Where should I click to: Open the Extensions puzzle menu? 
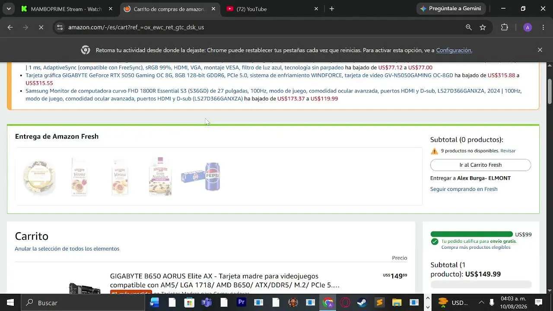504,27
